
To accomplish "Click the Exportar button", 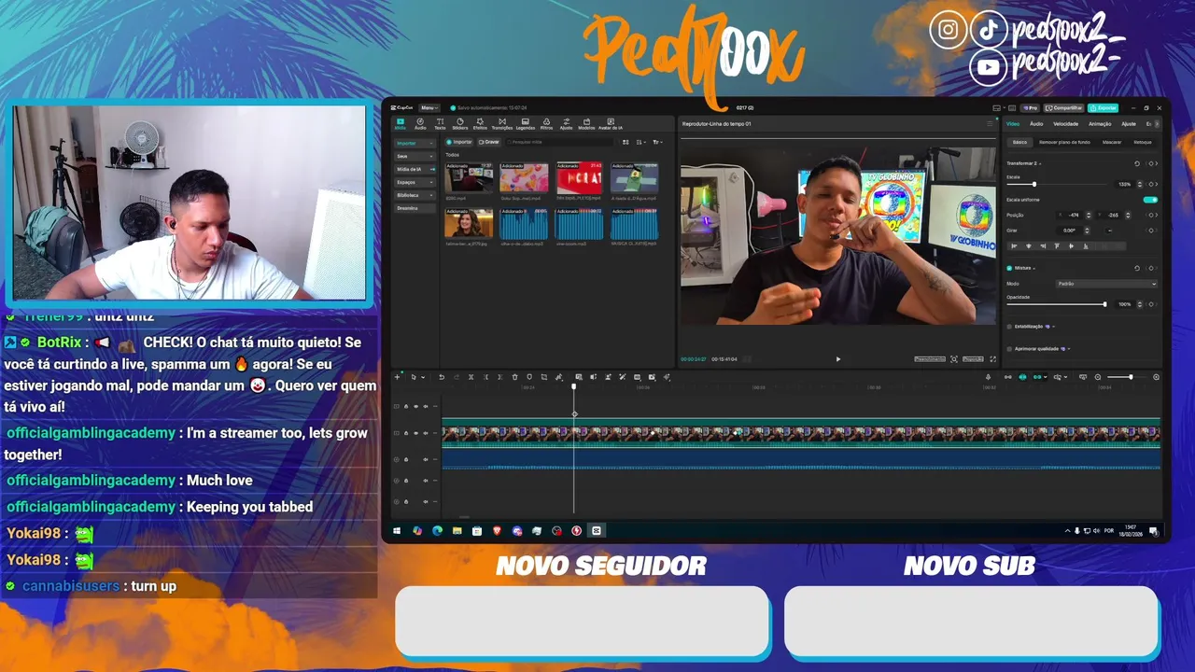I will pos(1104,108).
